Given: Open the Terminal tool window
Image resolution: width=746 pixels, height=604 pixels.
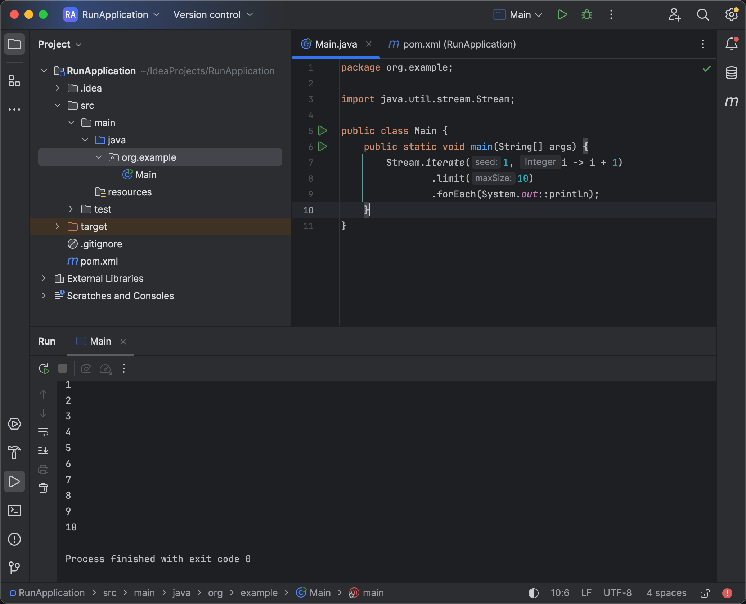Looking at the screenshot, I should click(14, 510).
